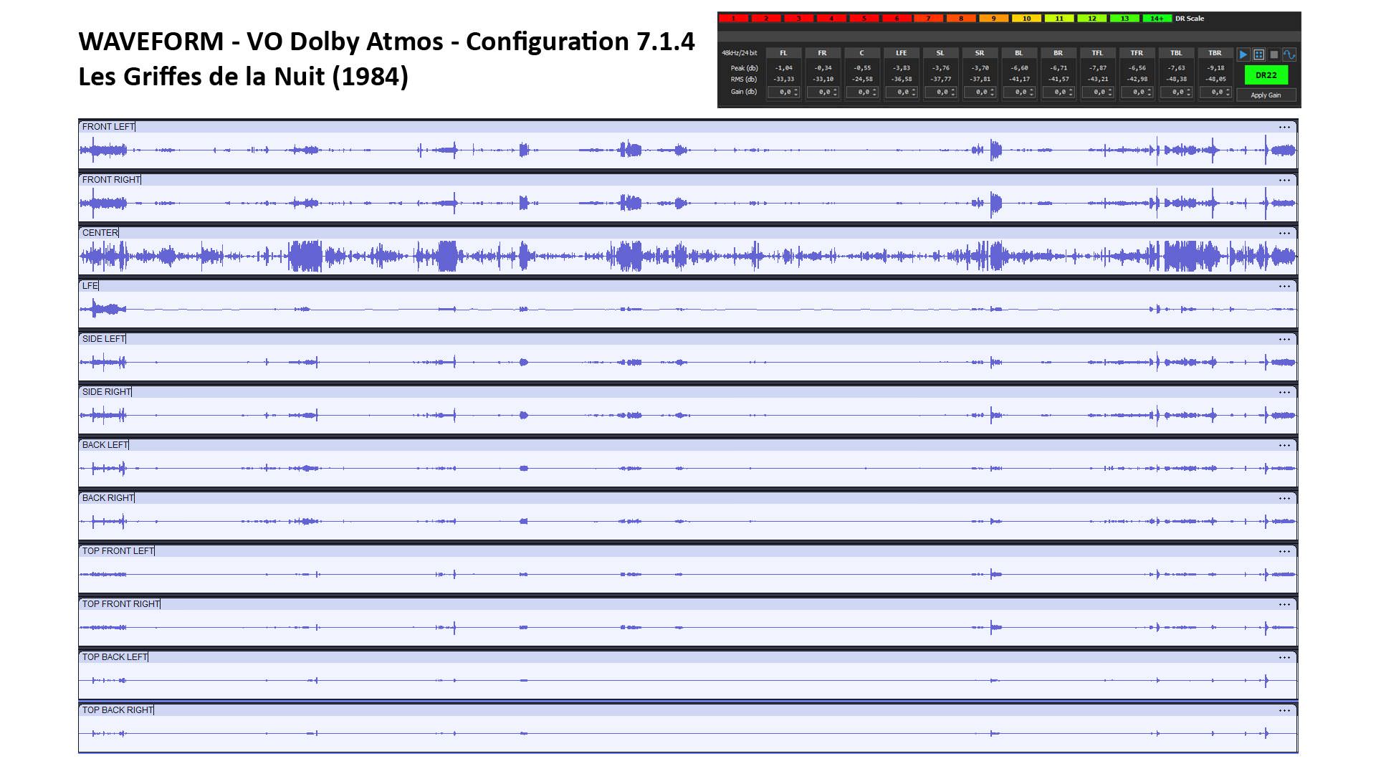The height and width of the screenshot is (774, 1376).
Task: Open LFE track options ellipsis
Action: [1284, 287]
